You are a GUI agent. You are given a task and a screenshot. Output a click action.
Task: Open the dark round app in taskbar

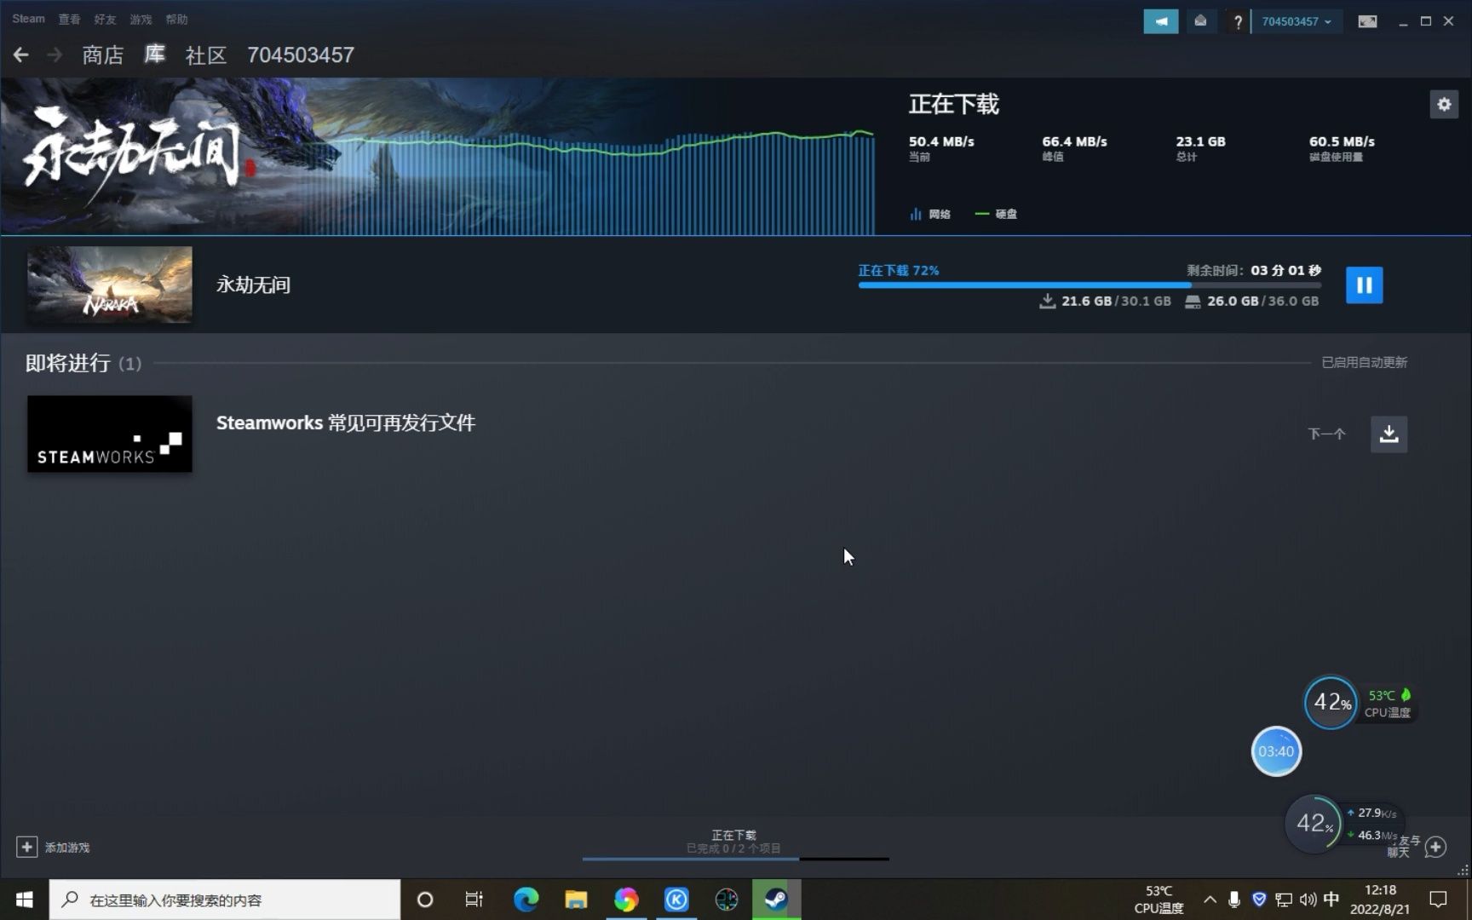pyautogui.click(x=727, y=900)
